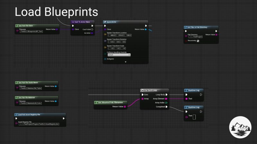Click the /TestDLC/Blueprints/BP_Test filename field

pos(31,31)
